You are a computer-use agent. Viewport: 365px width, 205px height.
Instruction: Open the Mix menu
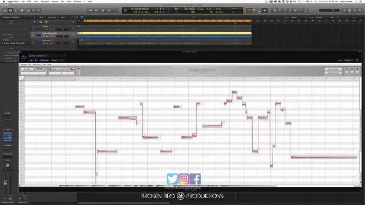[x=62, y=1]
